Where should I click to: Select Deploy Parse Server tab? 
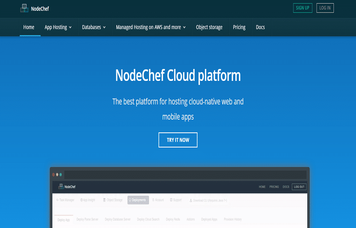88,219
